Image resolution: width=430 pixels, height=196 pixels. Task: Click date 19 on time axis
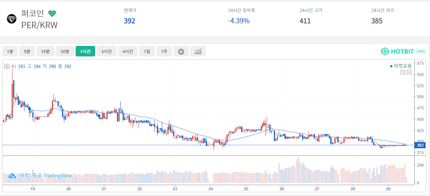pos(33,189)
